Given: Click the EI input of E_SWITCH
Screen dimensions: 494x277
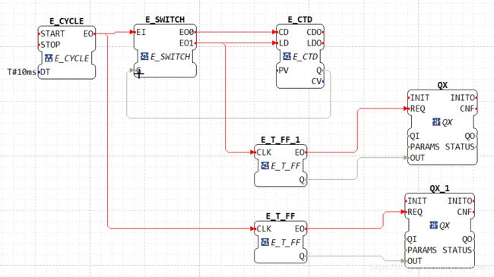Looking at the screenshot, I should pos(141,32).
